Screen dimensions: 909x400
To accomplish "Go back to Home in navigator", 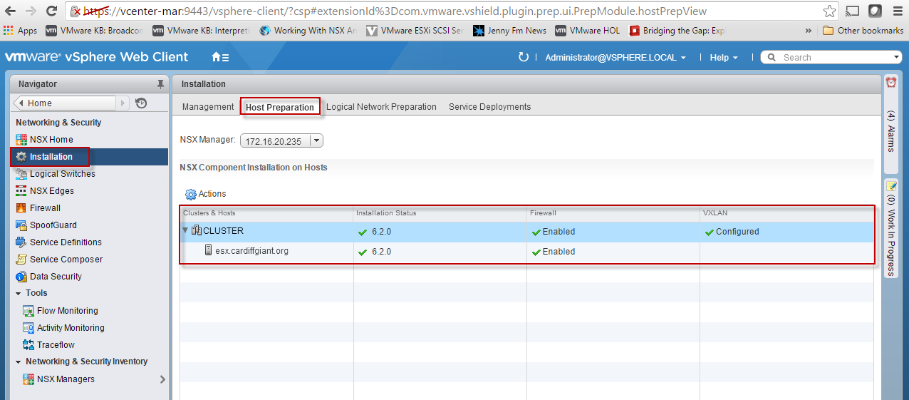I will (x=65, y=103).
